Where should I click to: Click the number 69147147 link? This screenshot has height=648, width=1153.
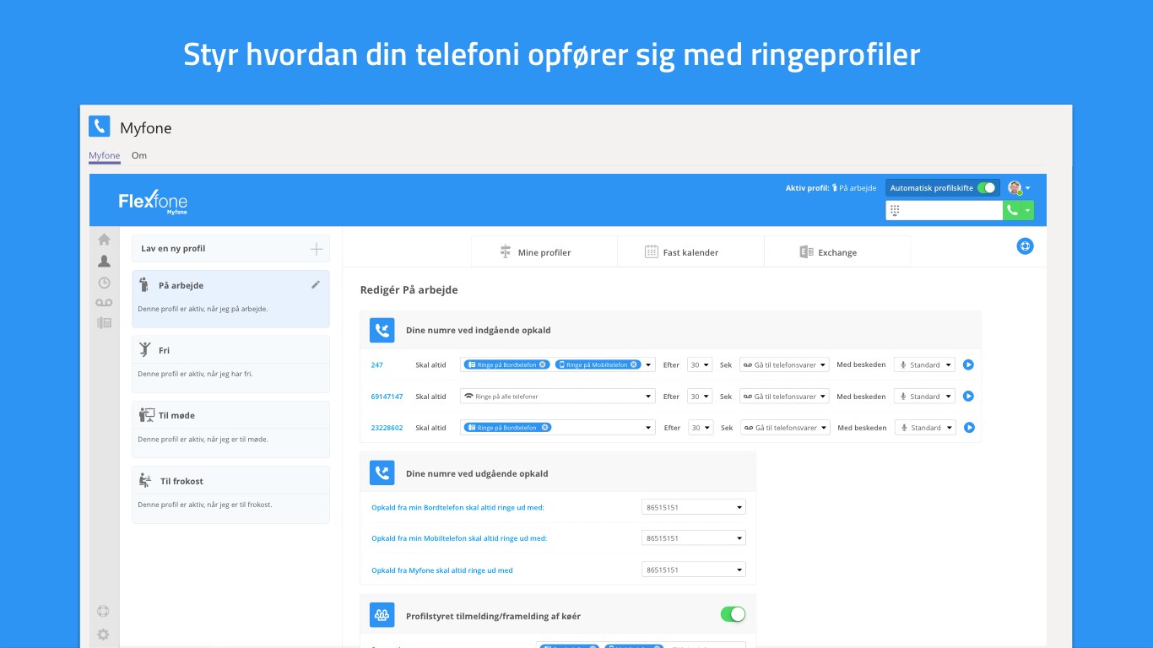coord(387,396)
